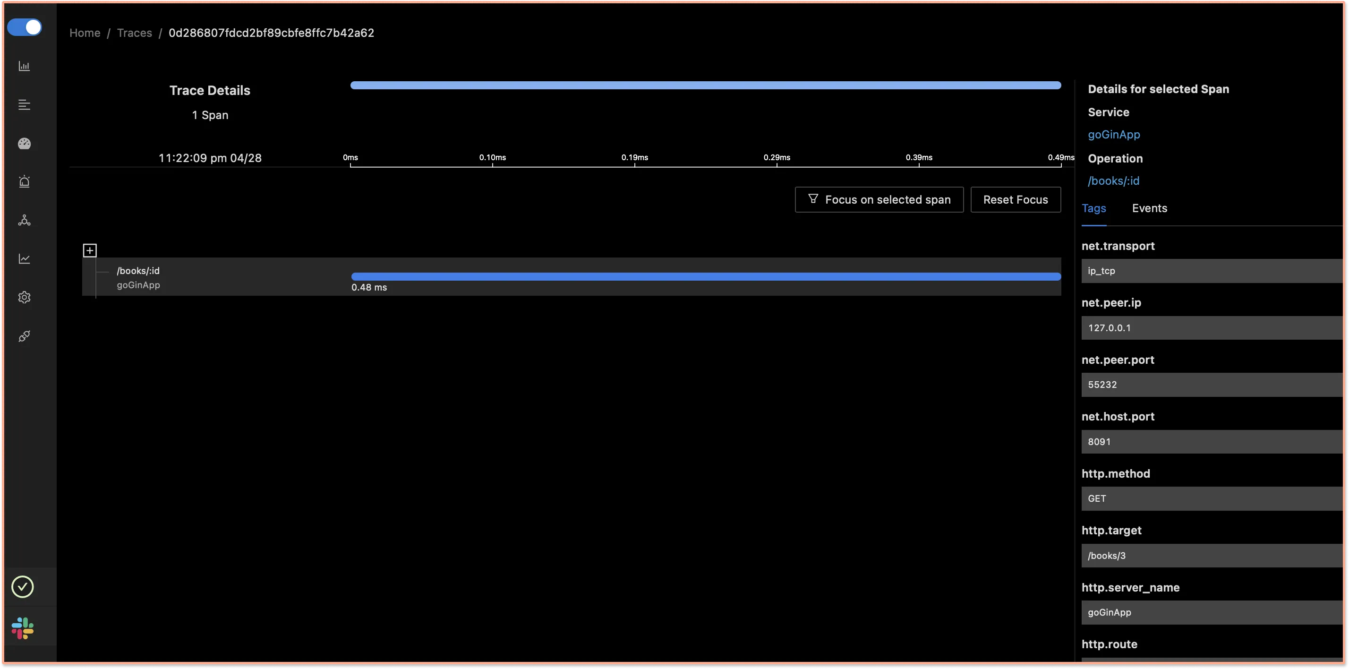1349x669 pixels.
Task: Click the http.target value /books/3
Action: (1212, 556)
